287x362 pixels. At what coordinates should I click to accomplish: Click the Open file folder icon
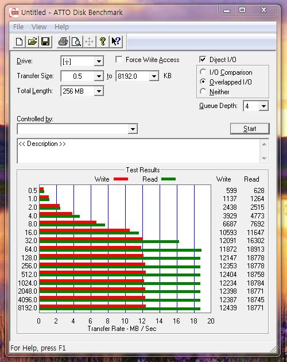point(32,42)
